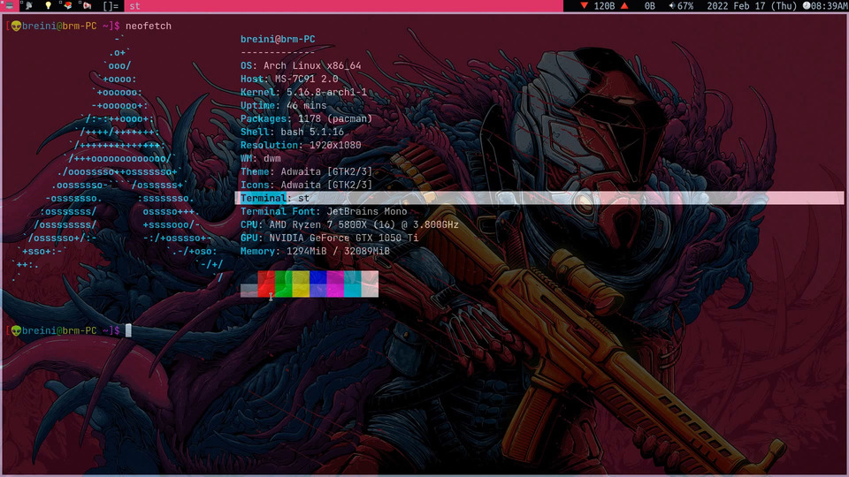Switch to the satellite dish workspace tag
849x477 pixels.
pos(28,6)
